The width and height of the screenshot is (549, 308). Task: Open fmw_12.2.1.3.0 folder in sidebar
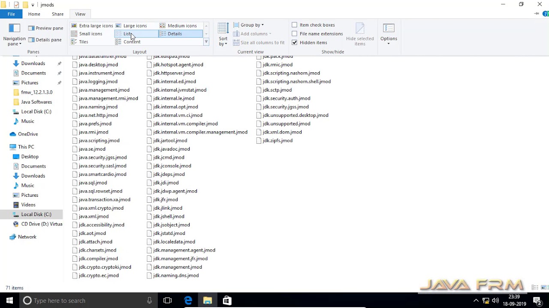[37, 92]
